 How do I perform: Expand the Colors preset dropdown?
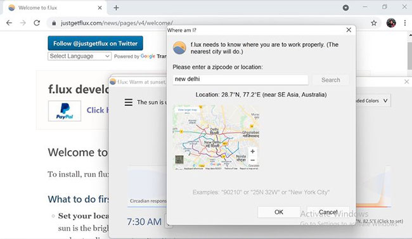coord(373,101)
